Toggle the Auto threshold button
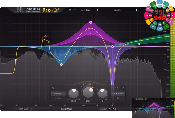 pos(88,84)
